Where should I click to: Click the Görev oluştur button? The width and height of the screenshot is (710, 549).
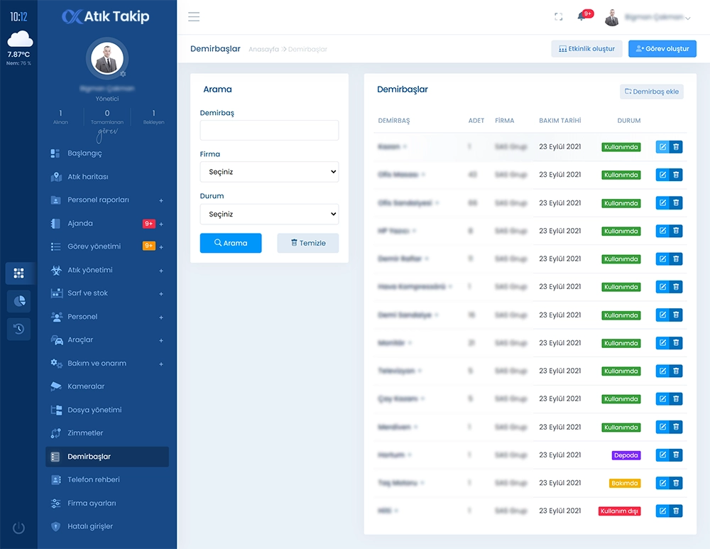[662, 49]
